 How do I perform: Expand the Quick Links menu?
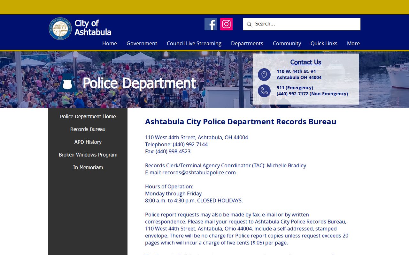[324, 43]
